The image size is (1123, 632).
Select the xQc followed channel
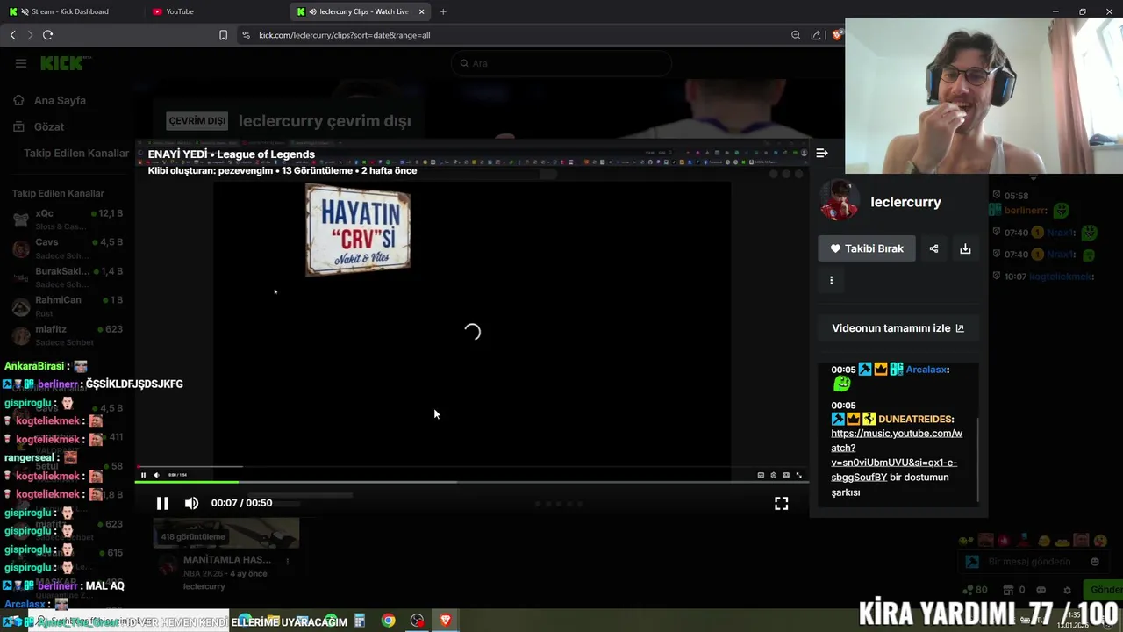click(68, 219)
